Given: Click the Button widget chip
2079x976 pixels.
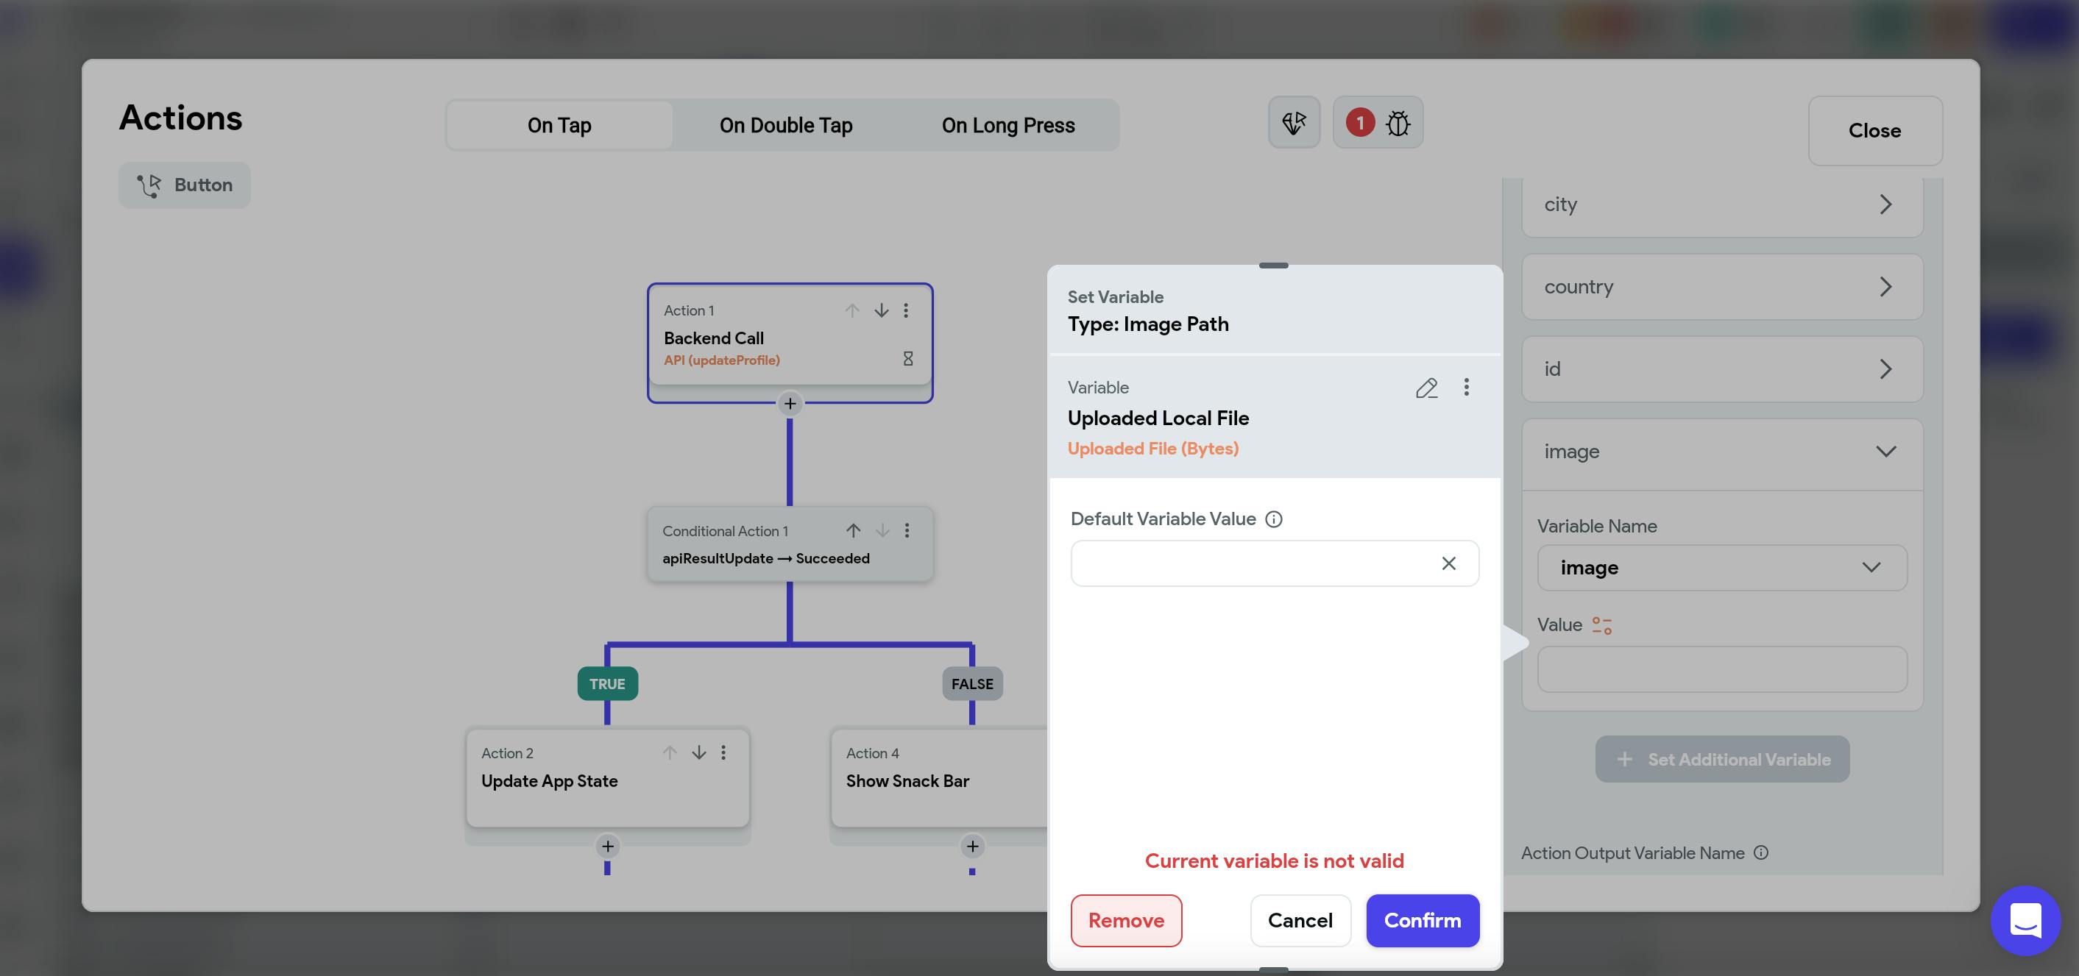Looking at the screenshot, I should 185,185.
